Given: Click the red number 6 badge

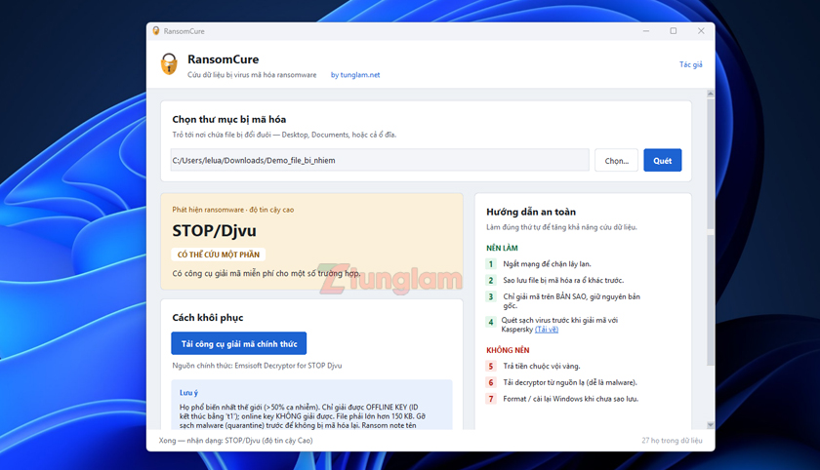Looking at the screenshot, I should pyautogui.click(x=490, y=382).
